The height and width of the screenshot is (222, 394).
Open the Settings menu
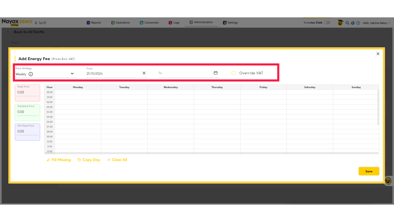230,23
